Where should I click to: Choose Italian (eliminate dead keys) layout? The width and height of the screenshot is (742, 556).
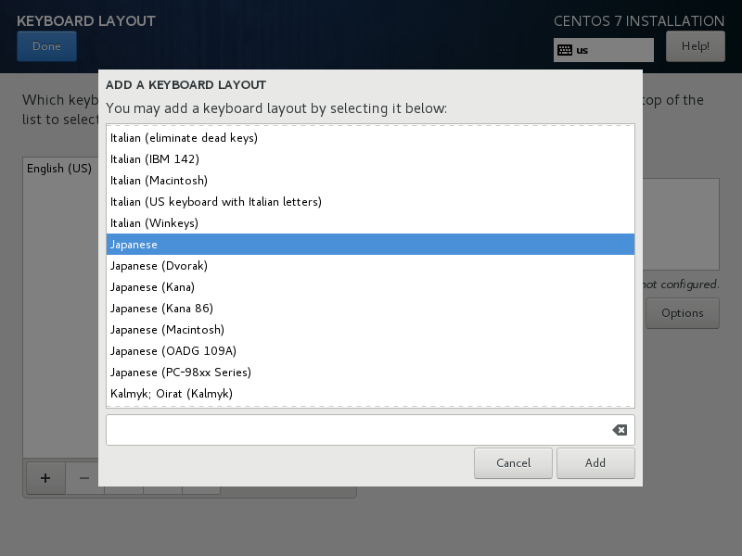click(370, 138)
